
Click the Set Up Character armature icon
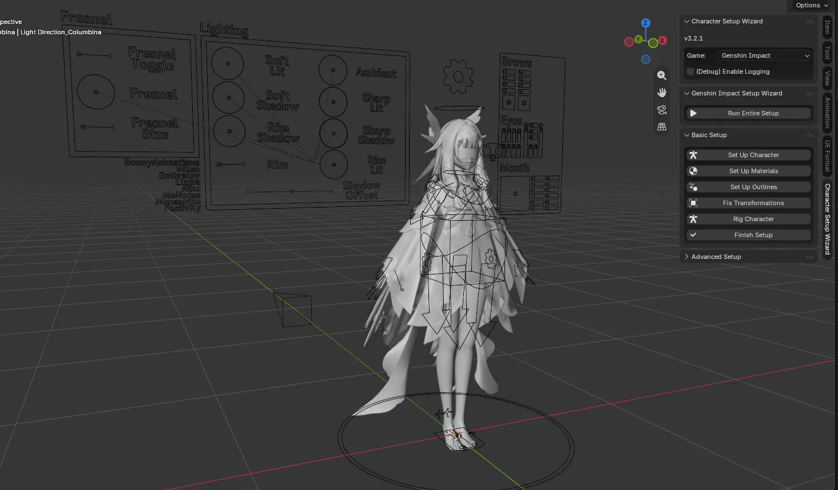coord(693,155)
